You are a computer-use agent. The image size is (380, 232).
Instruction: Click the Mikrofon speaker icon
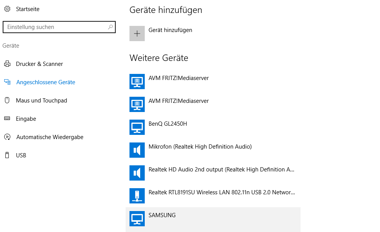pyautogui.click(x=137, y=150)
